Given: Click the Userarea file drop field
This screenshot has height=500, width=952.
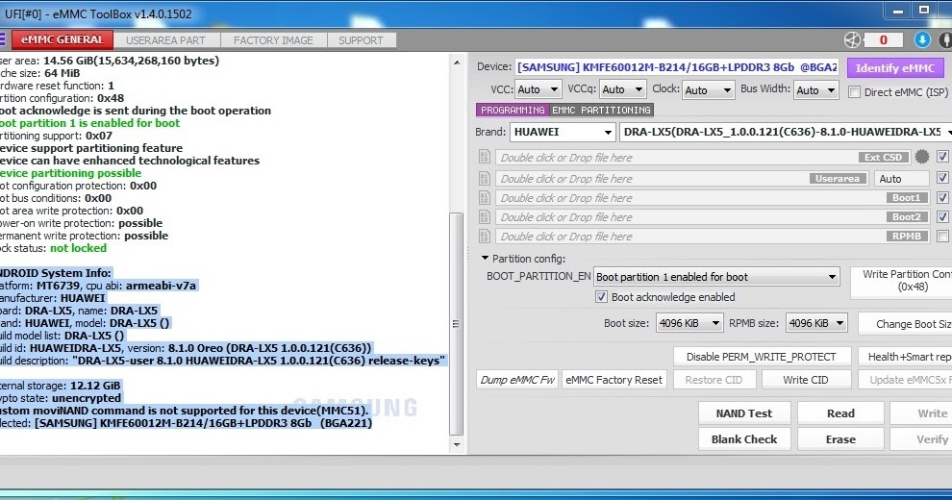Looking at the screenshot, I should [682, 179].
